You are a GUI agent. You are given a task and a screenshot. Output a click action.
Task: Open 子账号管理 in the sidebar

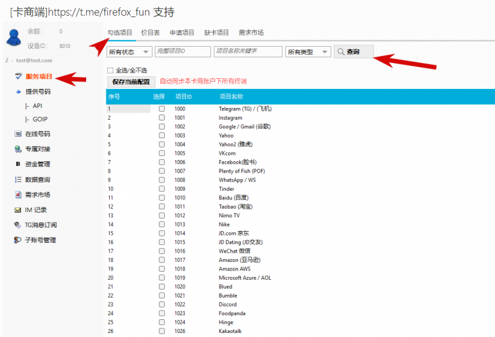(x=40, y=240)
